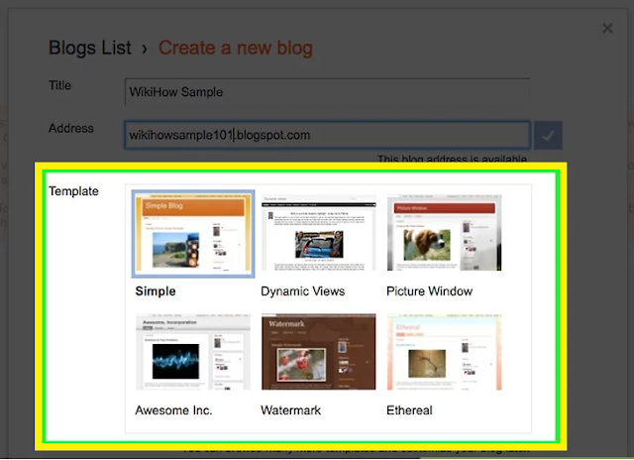Image resolution: width=634 pixels, height=460 pixels.
Task: Close the Create a new blog dialog
Action: point(607,28)
